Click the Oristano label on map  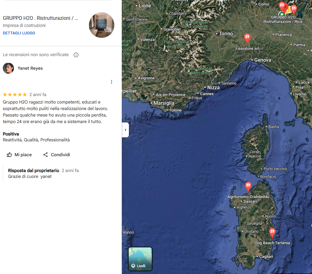click(x=251, y=232)
